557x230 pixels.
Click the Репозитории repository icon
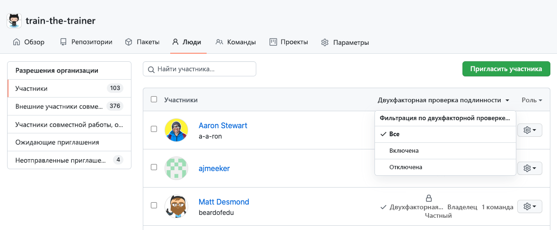click(x=63, y=42)
